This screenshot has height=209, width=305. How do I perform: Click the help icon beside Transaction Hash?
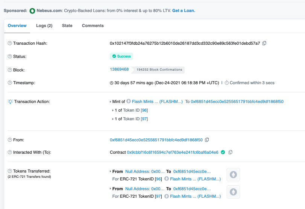[10, 43]
